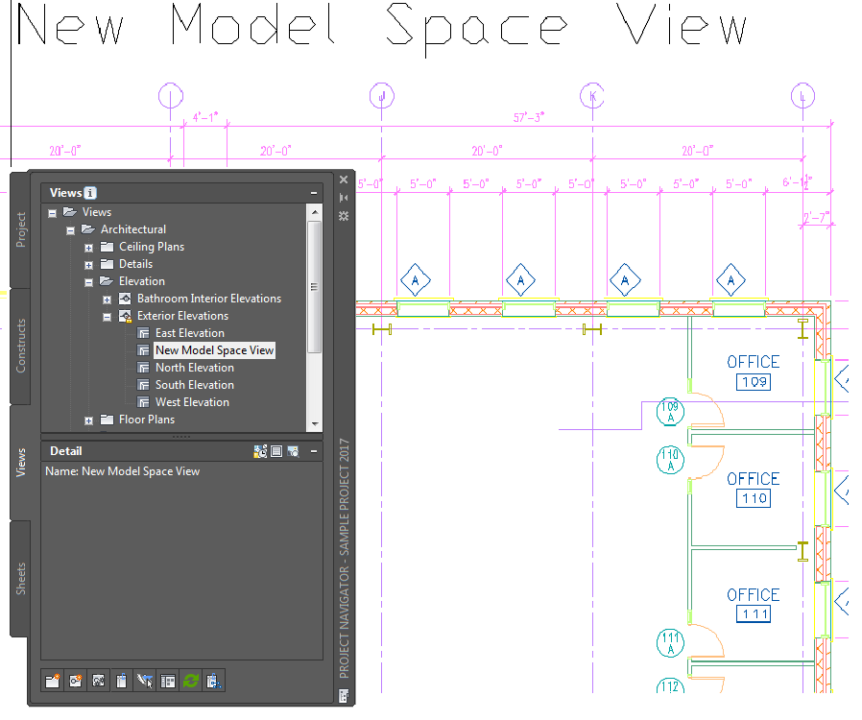Select West Elevation view
Viewport: 862px width, 720px height.
192,402
